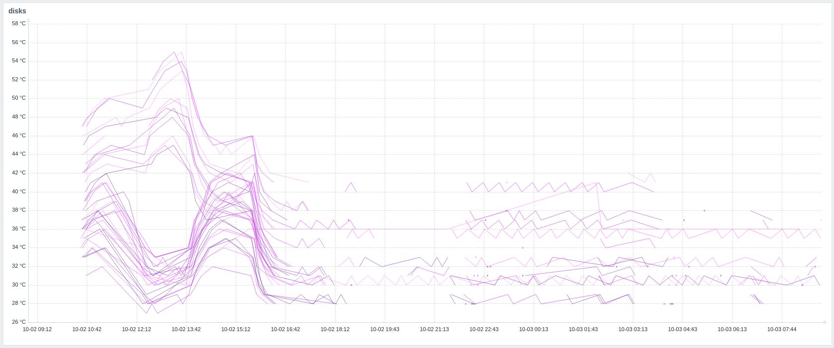Click the "disks" widget title
The height and width of the screenshot is (348, 834).
pyautogui.click(x=17, y=11)
